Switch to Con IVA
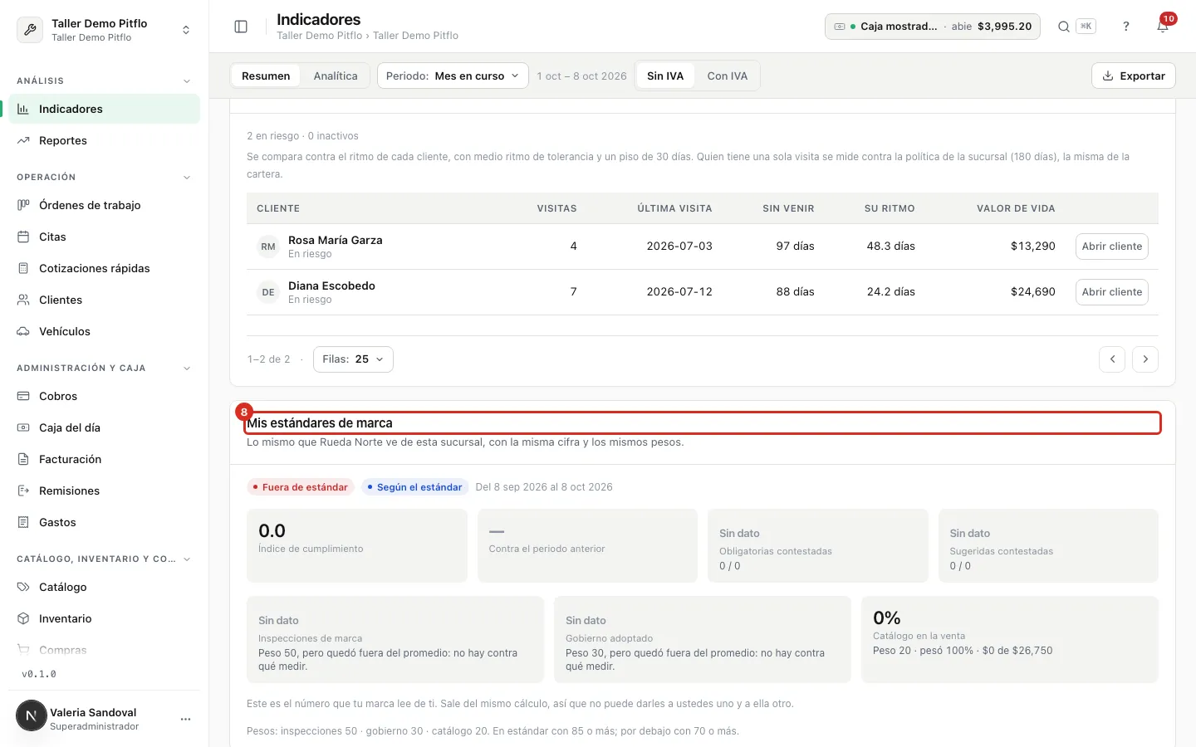Viewport: 1196px width, 747px height. [x=728, y=76]
